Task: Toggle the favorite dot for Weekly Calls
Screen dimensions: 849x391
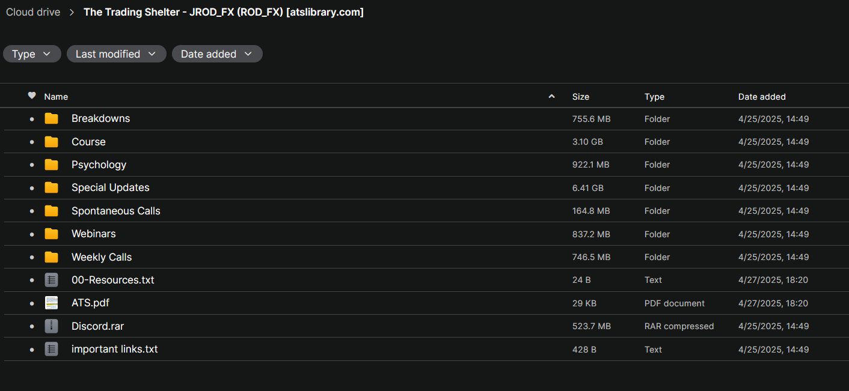Action: tap(32, 258)
